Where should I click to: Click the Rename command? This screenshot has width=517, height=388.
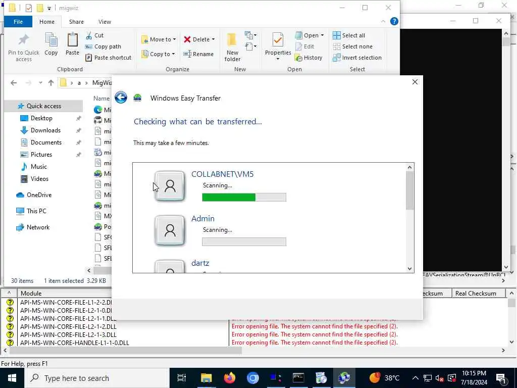(x=199, y=54)
